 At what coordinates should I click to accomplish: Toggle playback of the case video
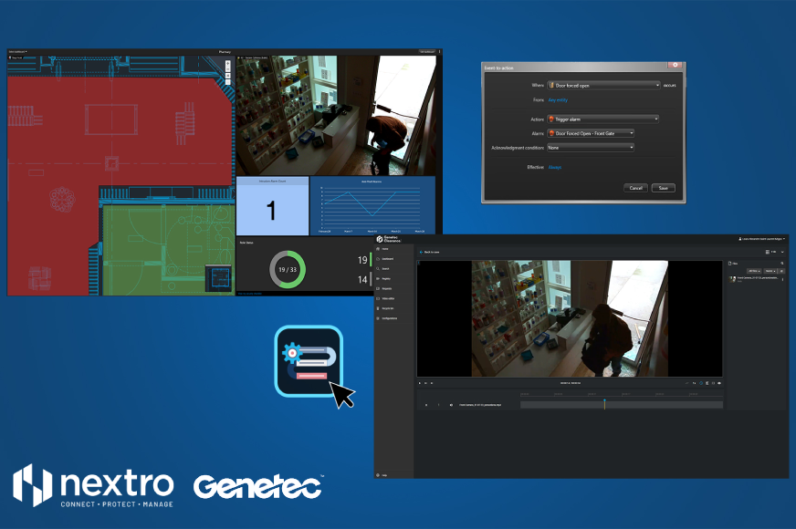point(419,382)
